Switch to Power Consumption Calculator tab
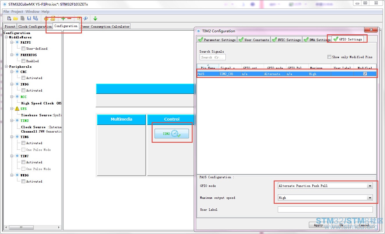This screenshot has width=385, height=234. tap(105, 26)
